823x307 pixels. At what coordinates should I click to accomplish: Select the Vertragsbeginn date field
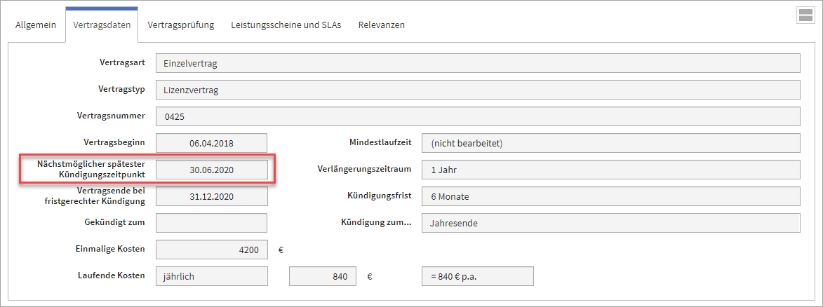(211, 143)
